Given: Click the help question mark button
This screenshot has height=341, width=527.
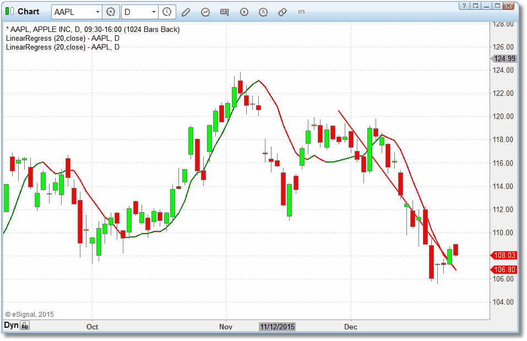Looking at the screenshot, I should pyautogui.click(x=464, y=6).
